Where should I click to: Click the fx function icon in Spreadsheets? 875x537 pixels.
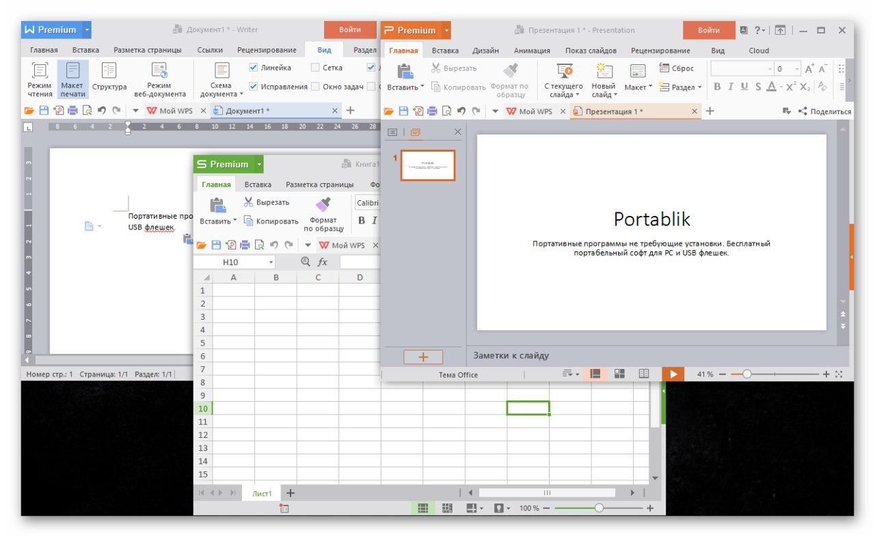[323, 262]
